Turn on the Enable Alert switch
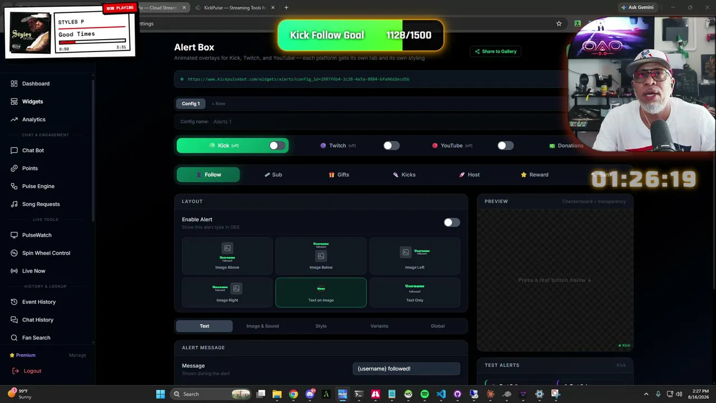The height and width of the screenshot is (403, 716). [x=452, y=223]
